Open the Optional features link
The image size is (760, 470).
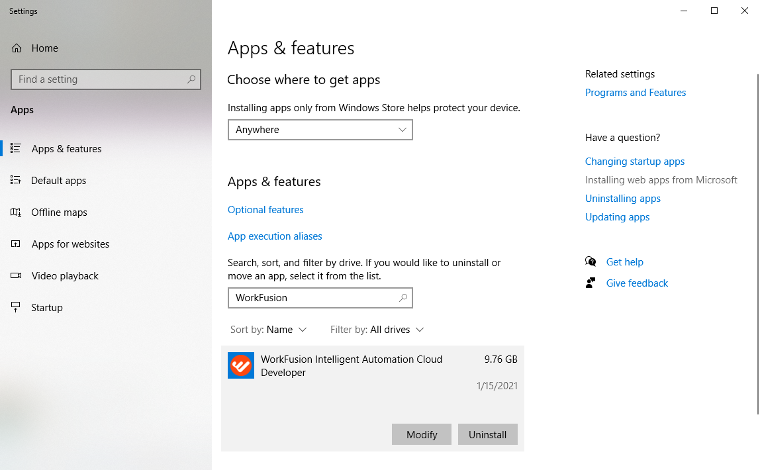point(265,210)
